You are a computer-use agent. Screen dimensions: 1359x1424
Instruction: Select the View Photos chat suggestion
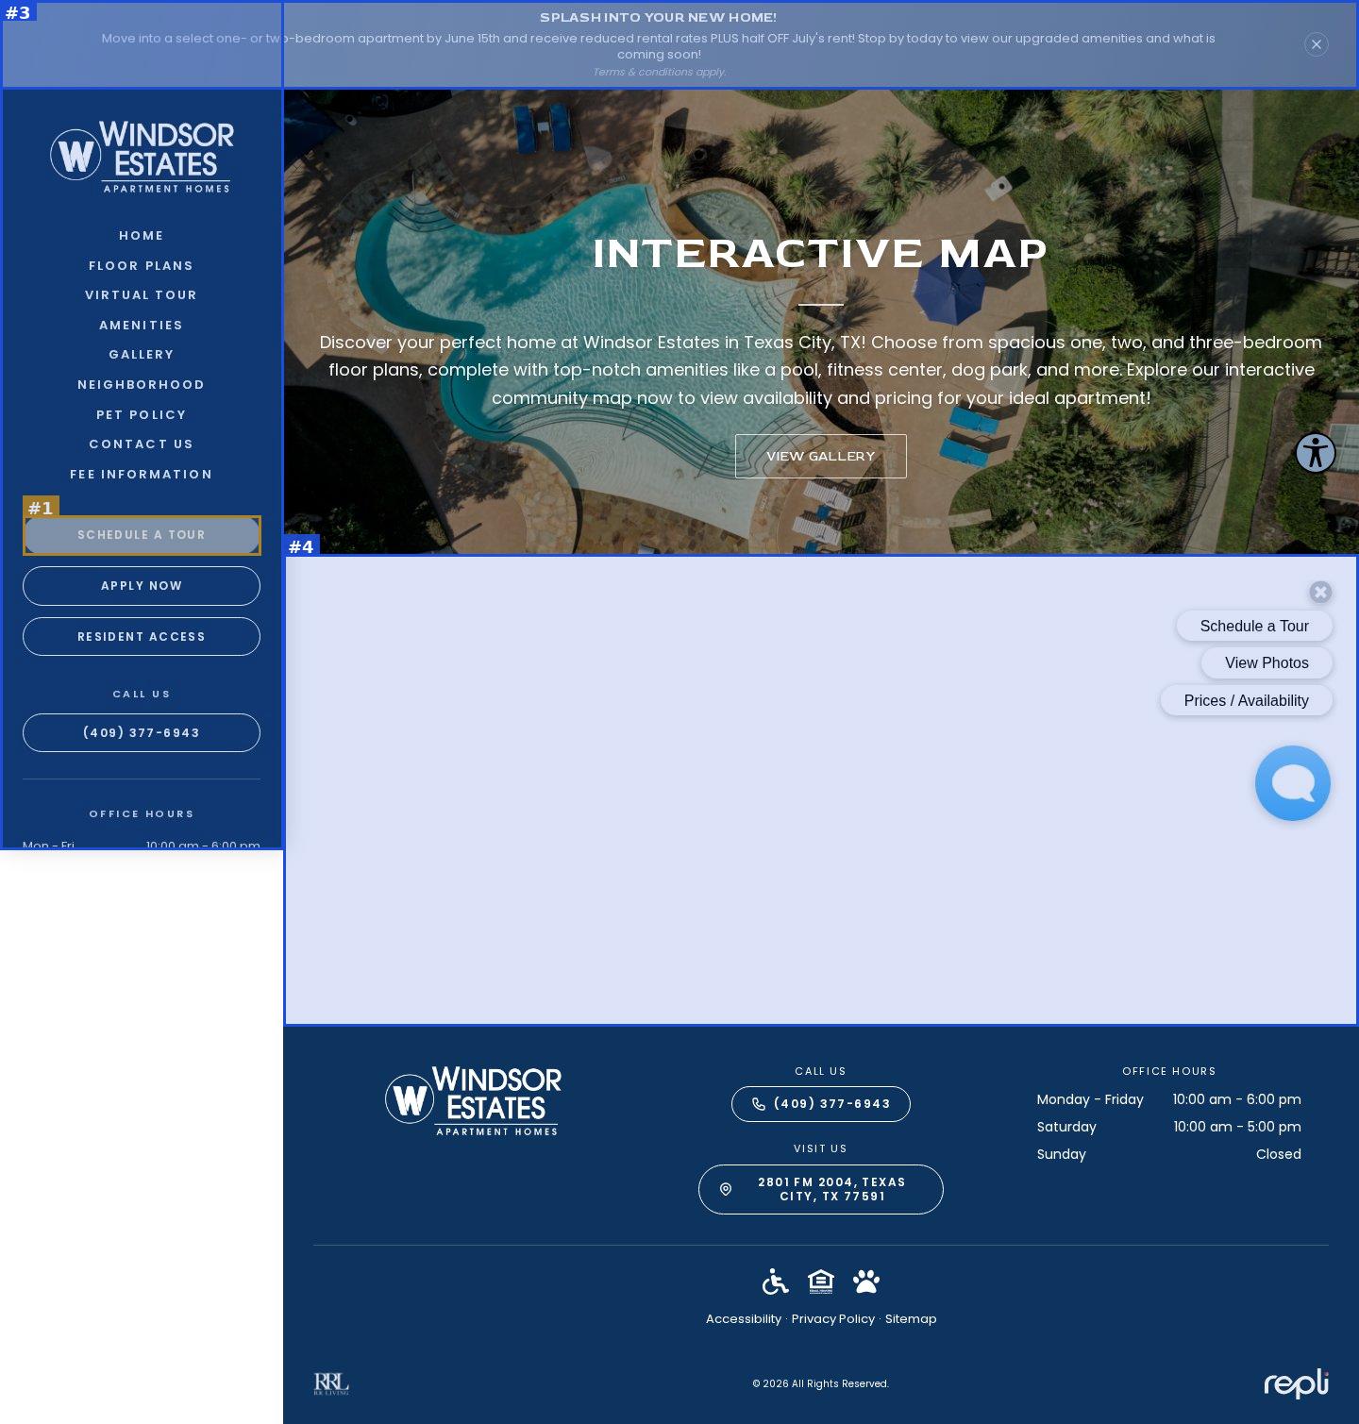click(x=1267, y=662)
